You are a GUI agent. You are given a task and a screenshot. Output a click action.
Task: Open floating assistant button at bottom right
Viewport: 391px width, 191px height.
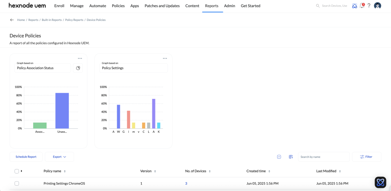point(380,182)
